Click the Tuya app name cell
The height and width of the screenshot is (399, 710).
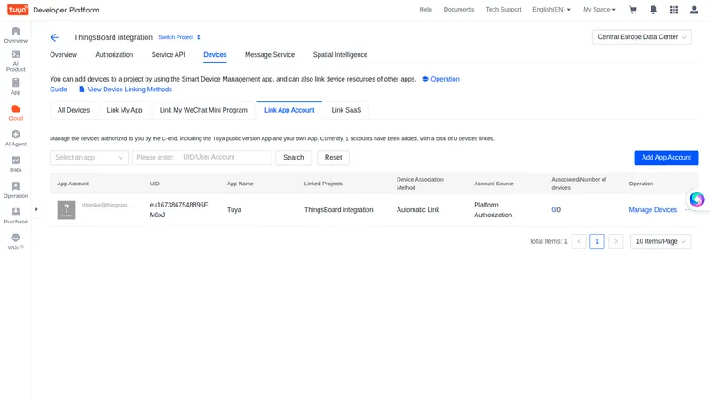pyautogui.click(x=234, y=210)
